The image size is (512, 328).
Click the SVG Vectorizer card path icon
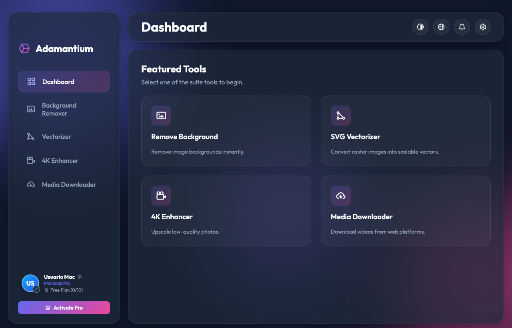[341, 116]
